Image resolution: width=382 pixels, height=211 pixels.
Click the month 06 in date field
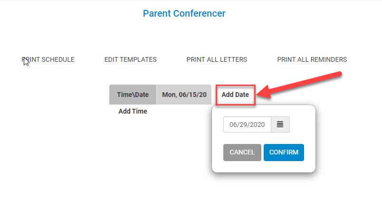pos(233,125)
